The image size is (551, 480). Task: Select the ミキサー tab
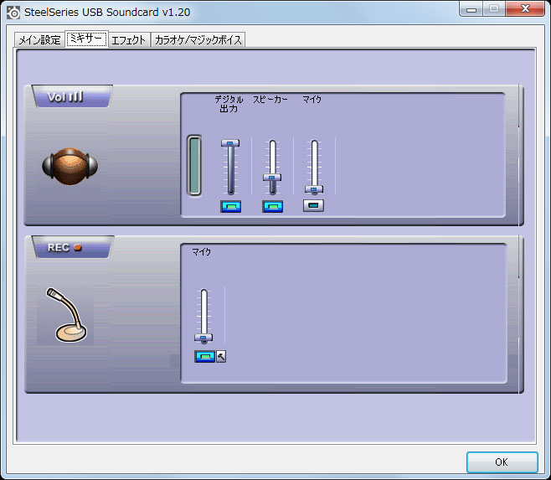pos(86,39)
